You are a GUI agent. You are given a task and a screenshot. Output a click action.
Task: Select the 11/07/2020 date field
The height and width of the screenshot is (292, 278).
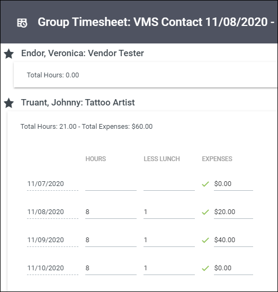[x=52, y=184]
